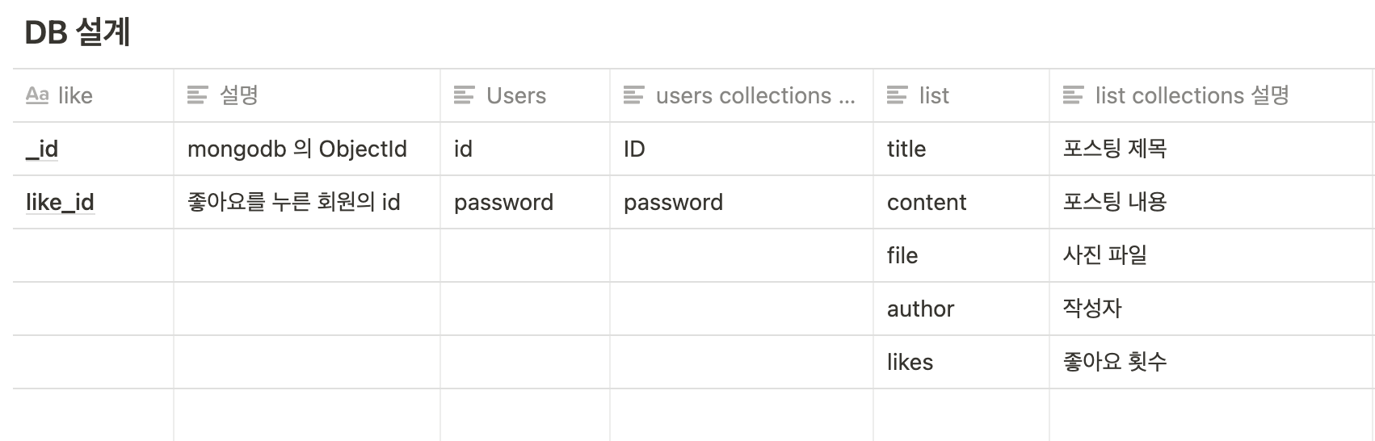This screenshot has width=1375, height=441.
Task: Click the text icon beside users collections header
Action: (x=634, y=95)
